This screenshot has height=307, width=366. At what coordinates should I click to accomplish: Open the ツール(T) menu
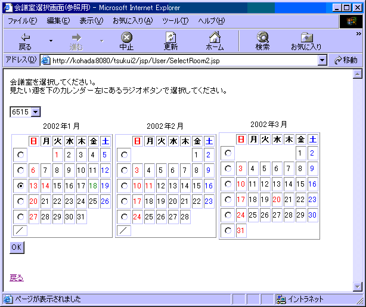tap(175, 20)
